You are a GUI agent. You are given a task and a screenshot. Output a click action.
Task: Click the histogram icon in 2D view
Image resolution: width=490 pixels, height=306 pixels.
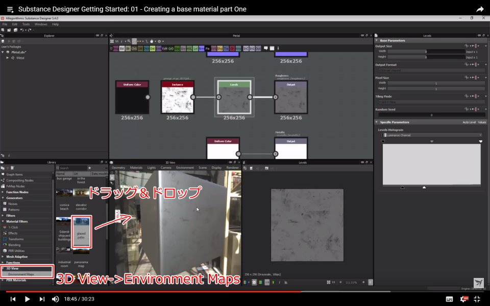coord(286,282)
